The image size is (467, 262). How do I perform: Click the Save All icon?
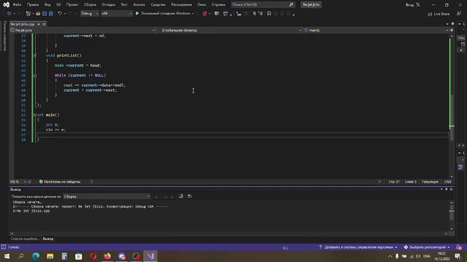51,13
